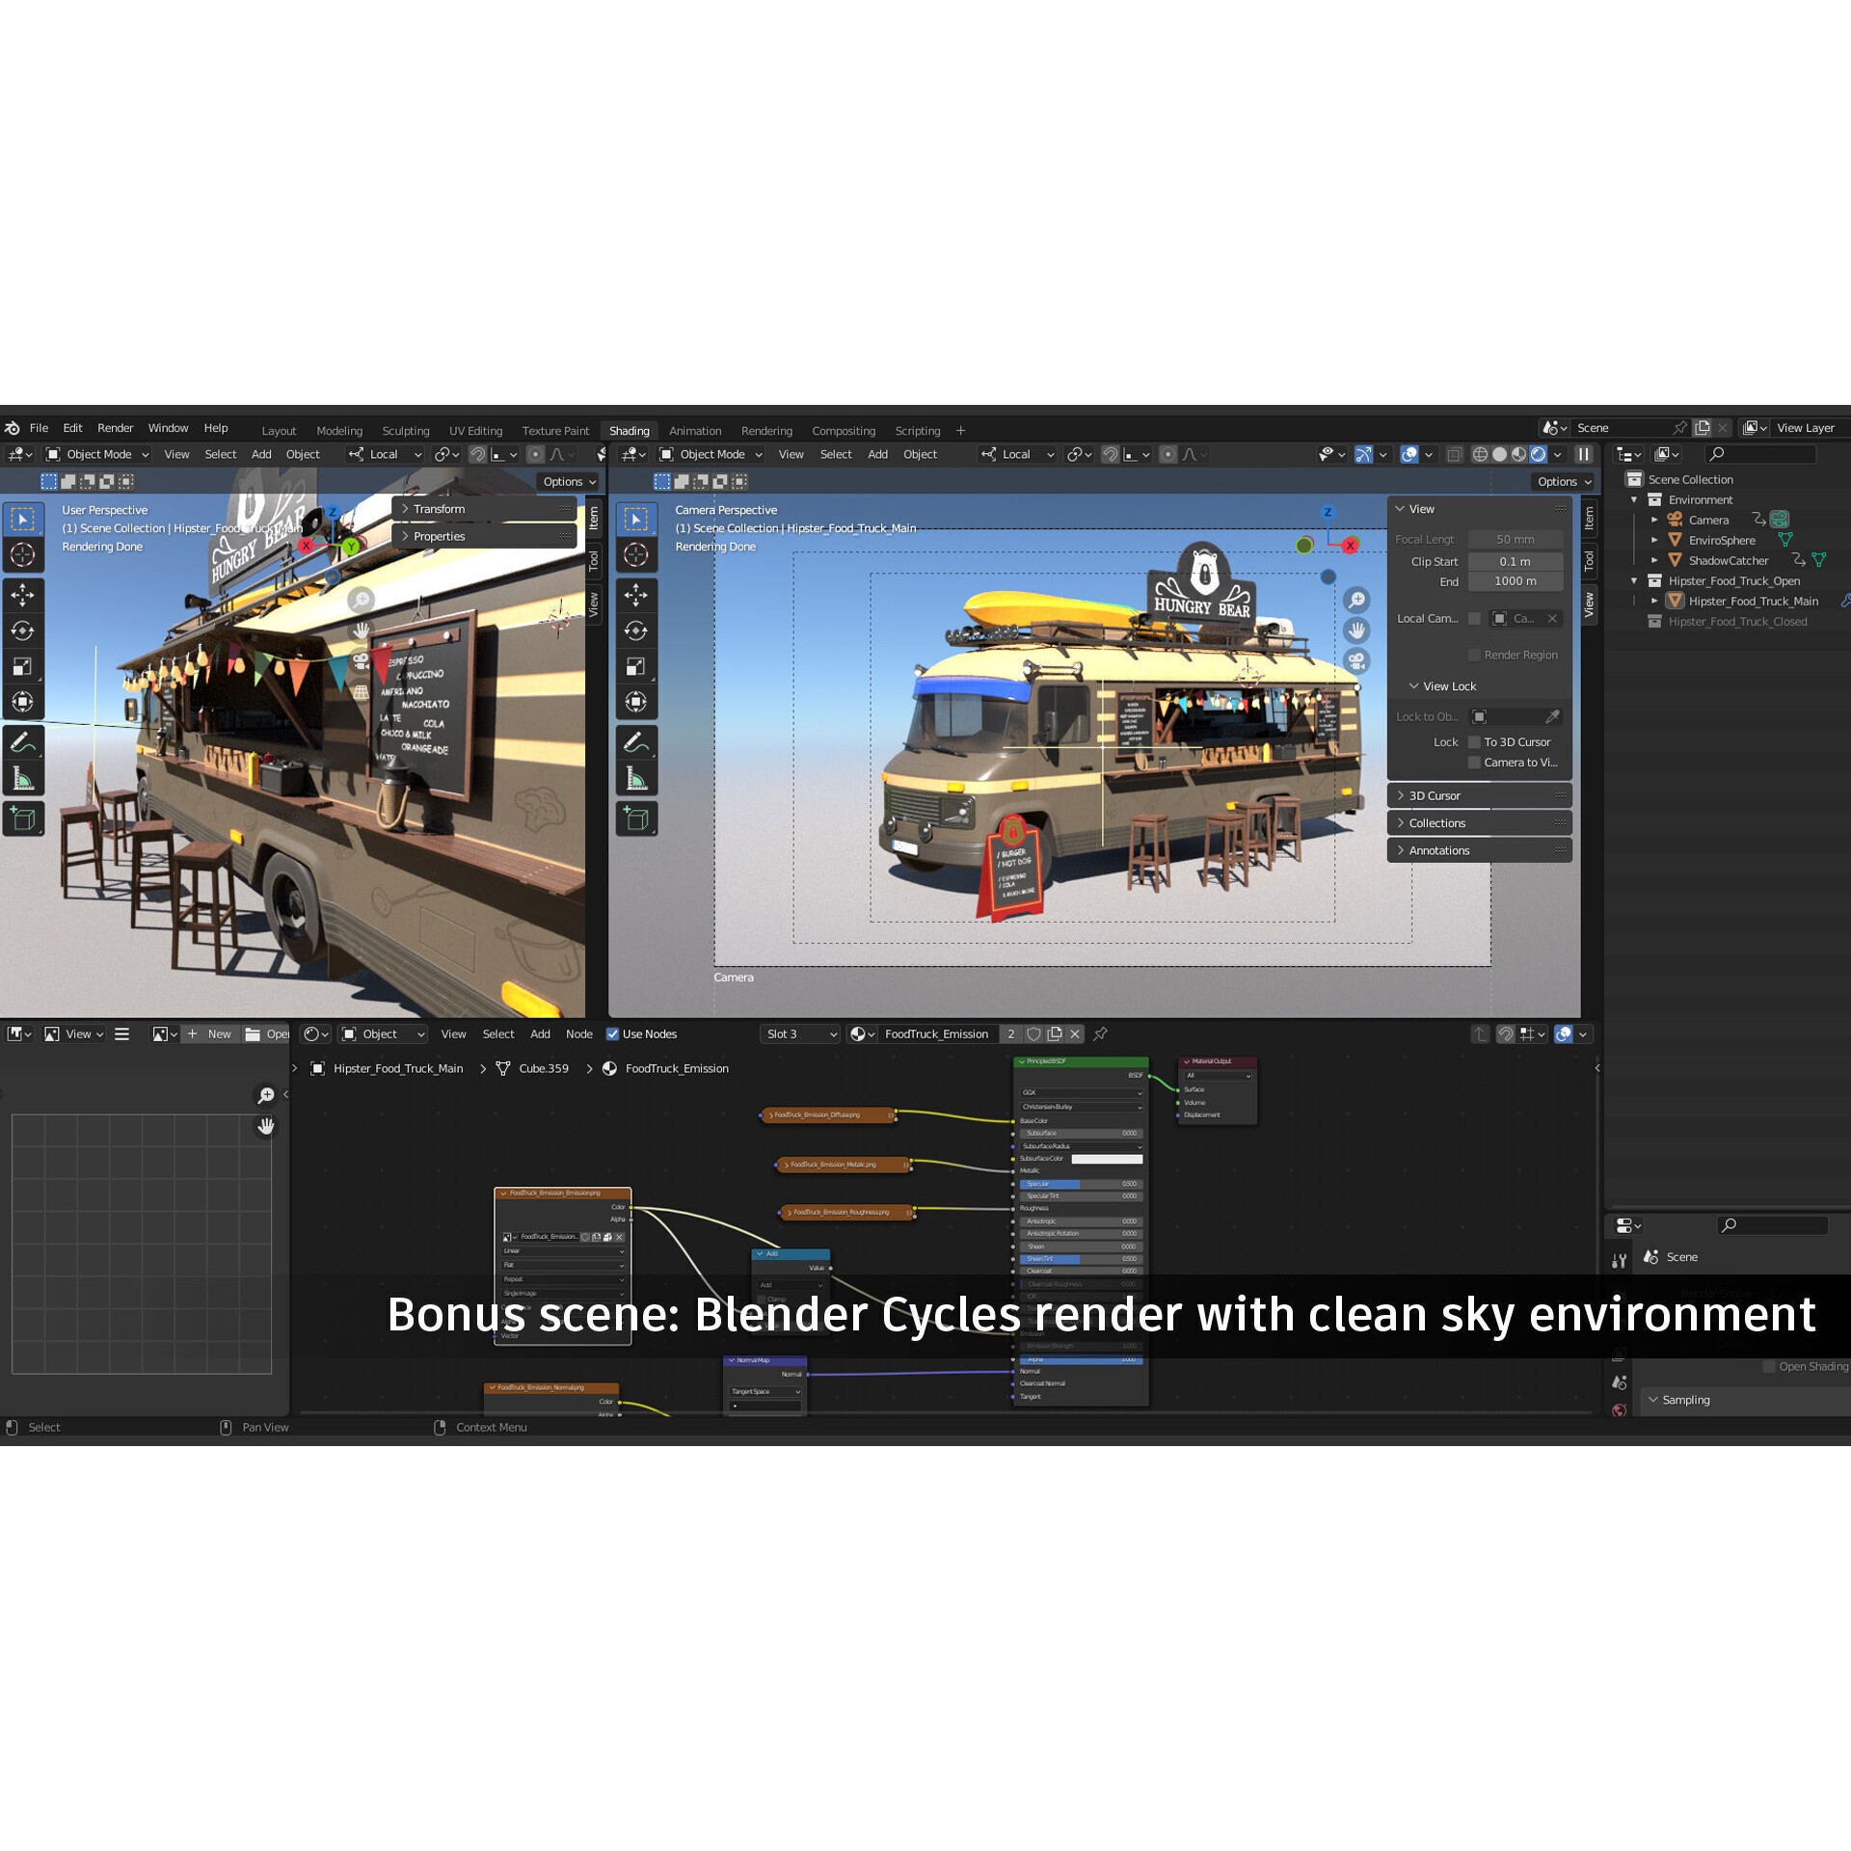Expand the EnviroSphere item in the outliner
Screen dimensions: 1851x1851
(x=1654, y=540)
